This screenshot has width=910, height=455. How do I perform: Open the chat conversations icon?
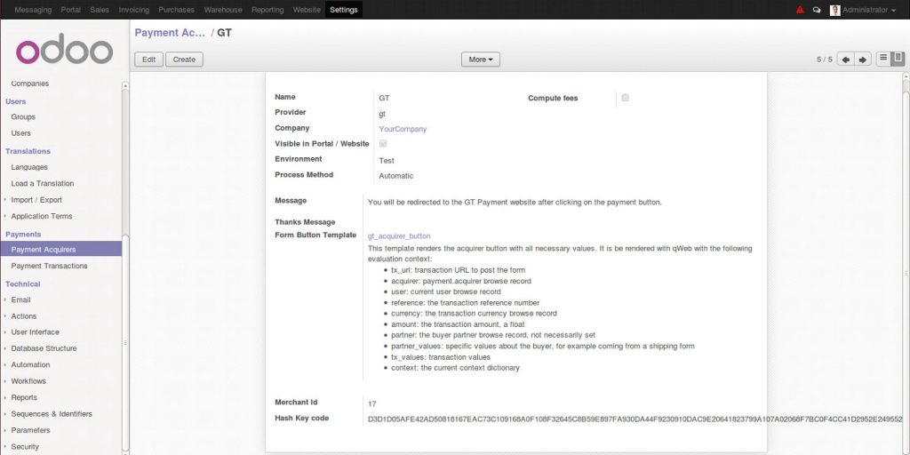(x=817, y=10)
